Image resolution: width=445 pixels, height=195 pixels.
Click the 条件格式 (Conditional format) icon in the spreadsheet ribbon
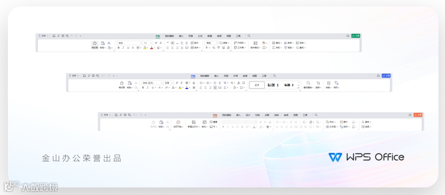tap(255, 43)
